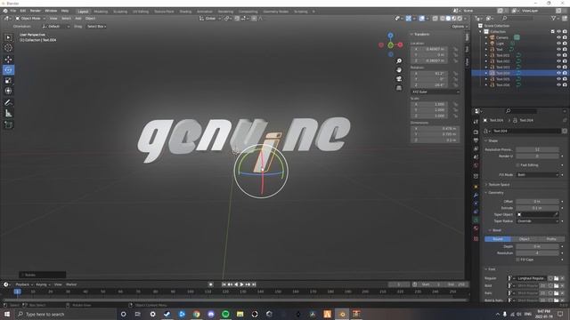Switch to the Shading workspace tab
Image resolution: width=570 pixels, height=320 pixels.
(x=185, y=12)
